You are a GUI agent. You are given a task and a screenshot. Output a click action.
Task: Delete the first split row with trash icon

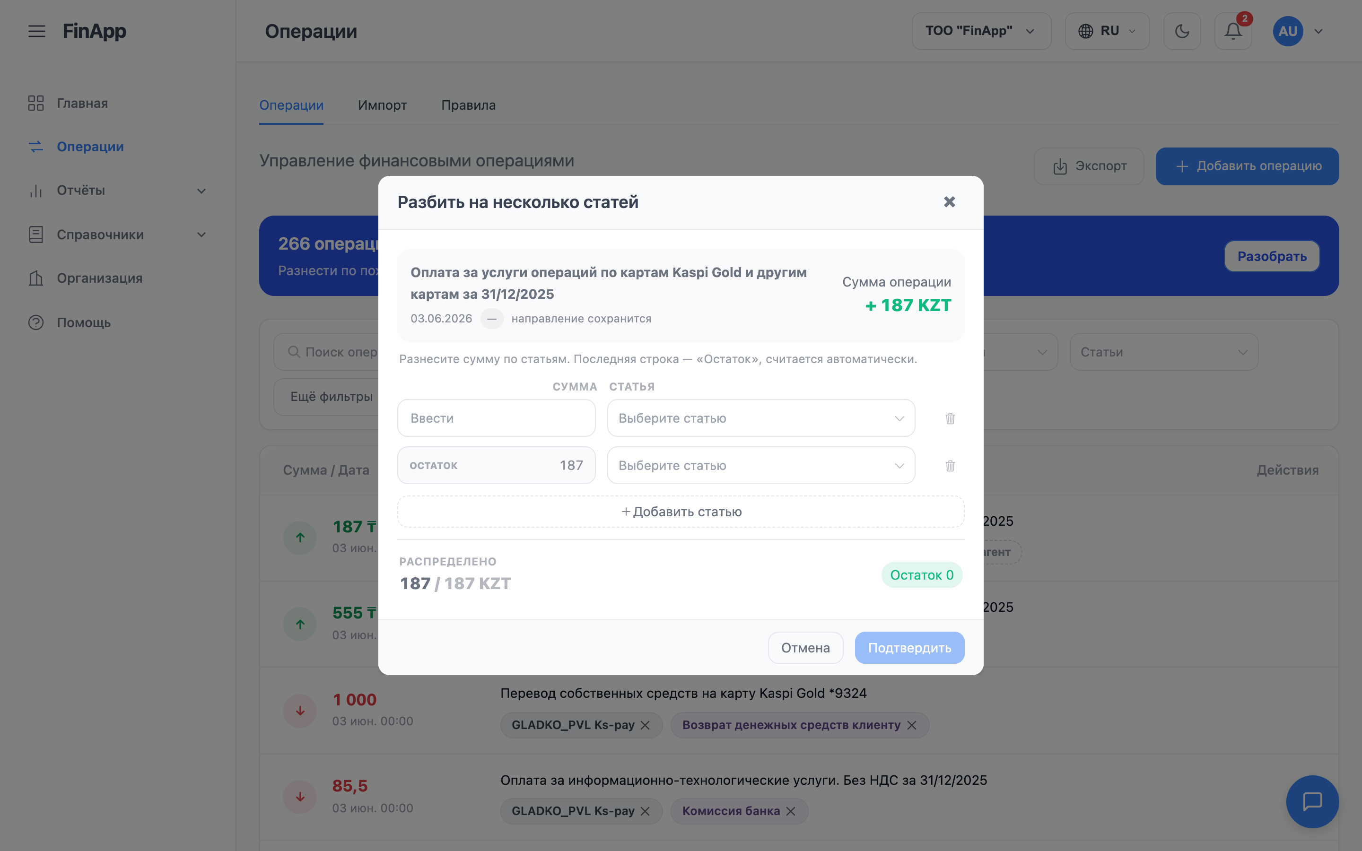tap(950, 418)
